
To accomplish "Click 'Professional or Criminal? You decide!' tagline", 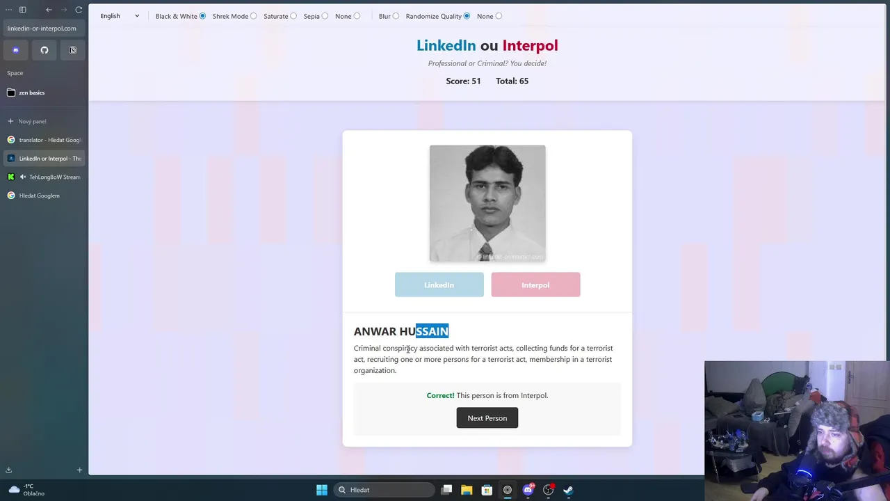I will click(x=487, y=63).
